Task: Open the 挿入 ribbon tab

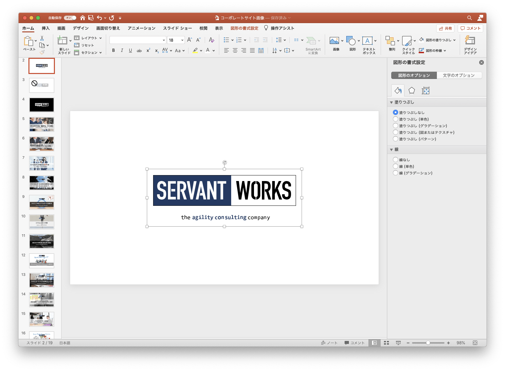Action: click(x=46, y=28)
